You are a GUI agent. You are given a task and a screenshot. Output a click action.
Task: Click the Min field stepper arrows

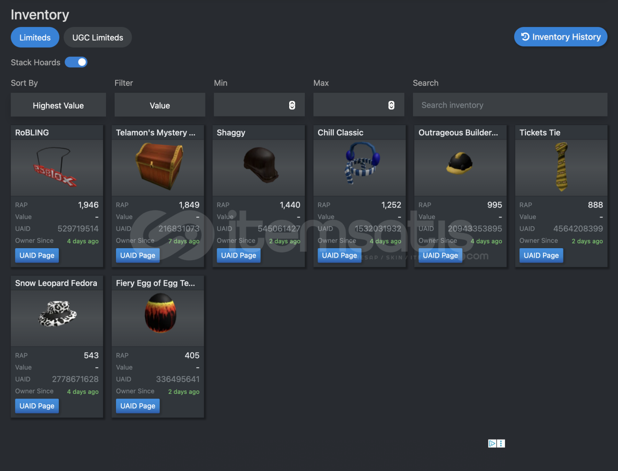(x=292, y=105)
